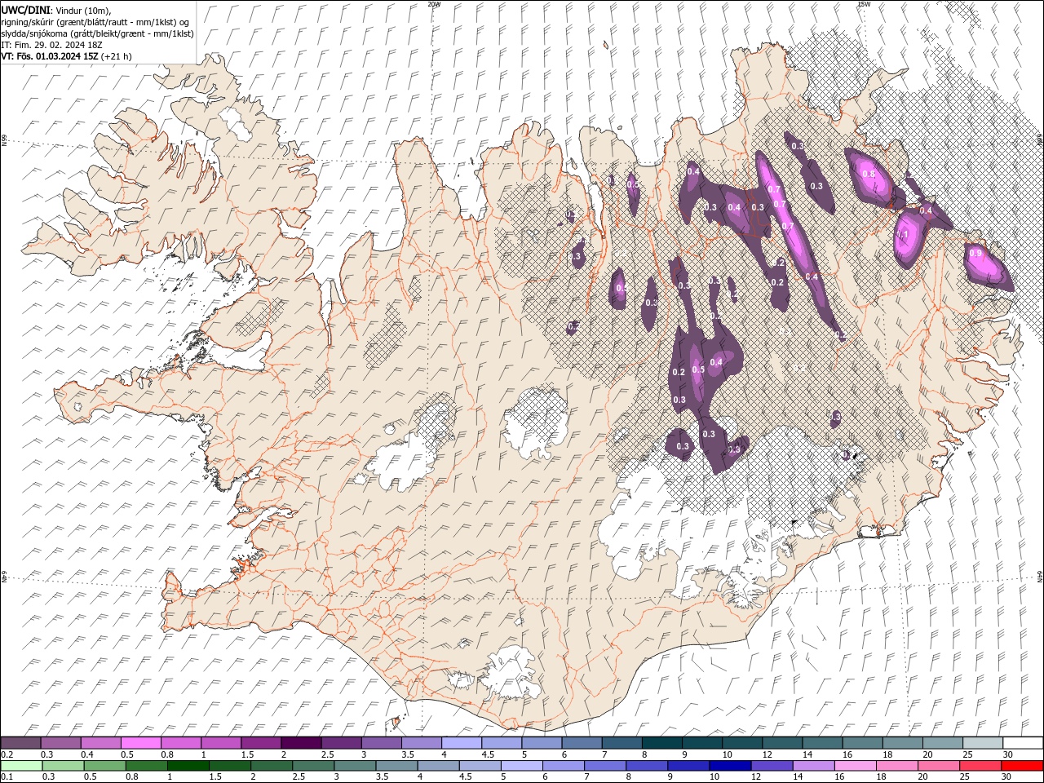1044x783 pixels.
Task: Click the 64N latitude label on the right edge
Action: point(1040,577)
